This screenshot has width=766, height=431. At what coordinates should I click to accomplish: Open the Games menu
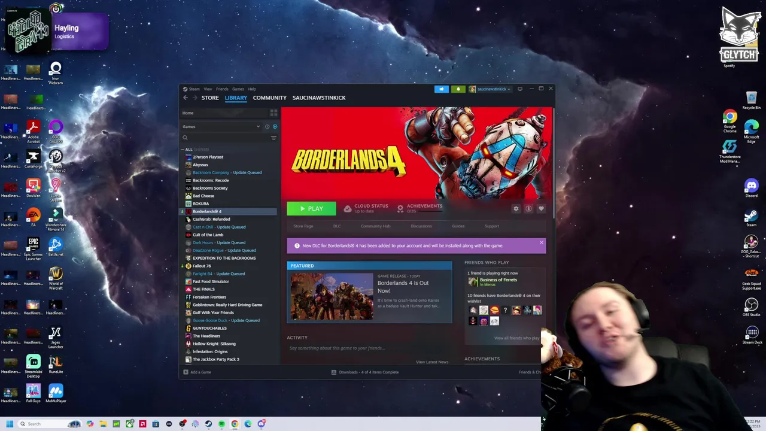[x=238, y=89]
